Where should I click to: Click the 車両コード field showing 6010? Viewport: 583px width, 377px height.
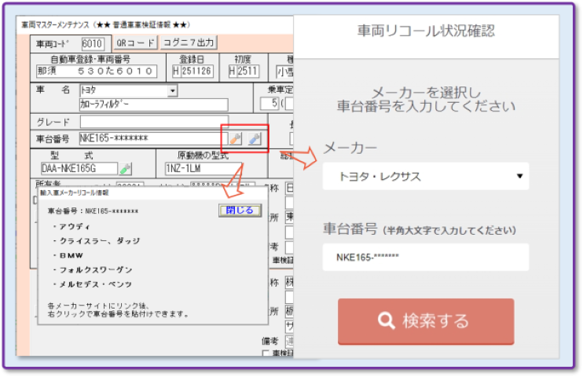[x=92, y=42]
